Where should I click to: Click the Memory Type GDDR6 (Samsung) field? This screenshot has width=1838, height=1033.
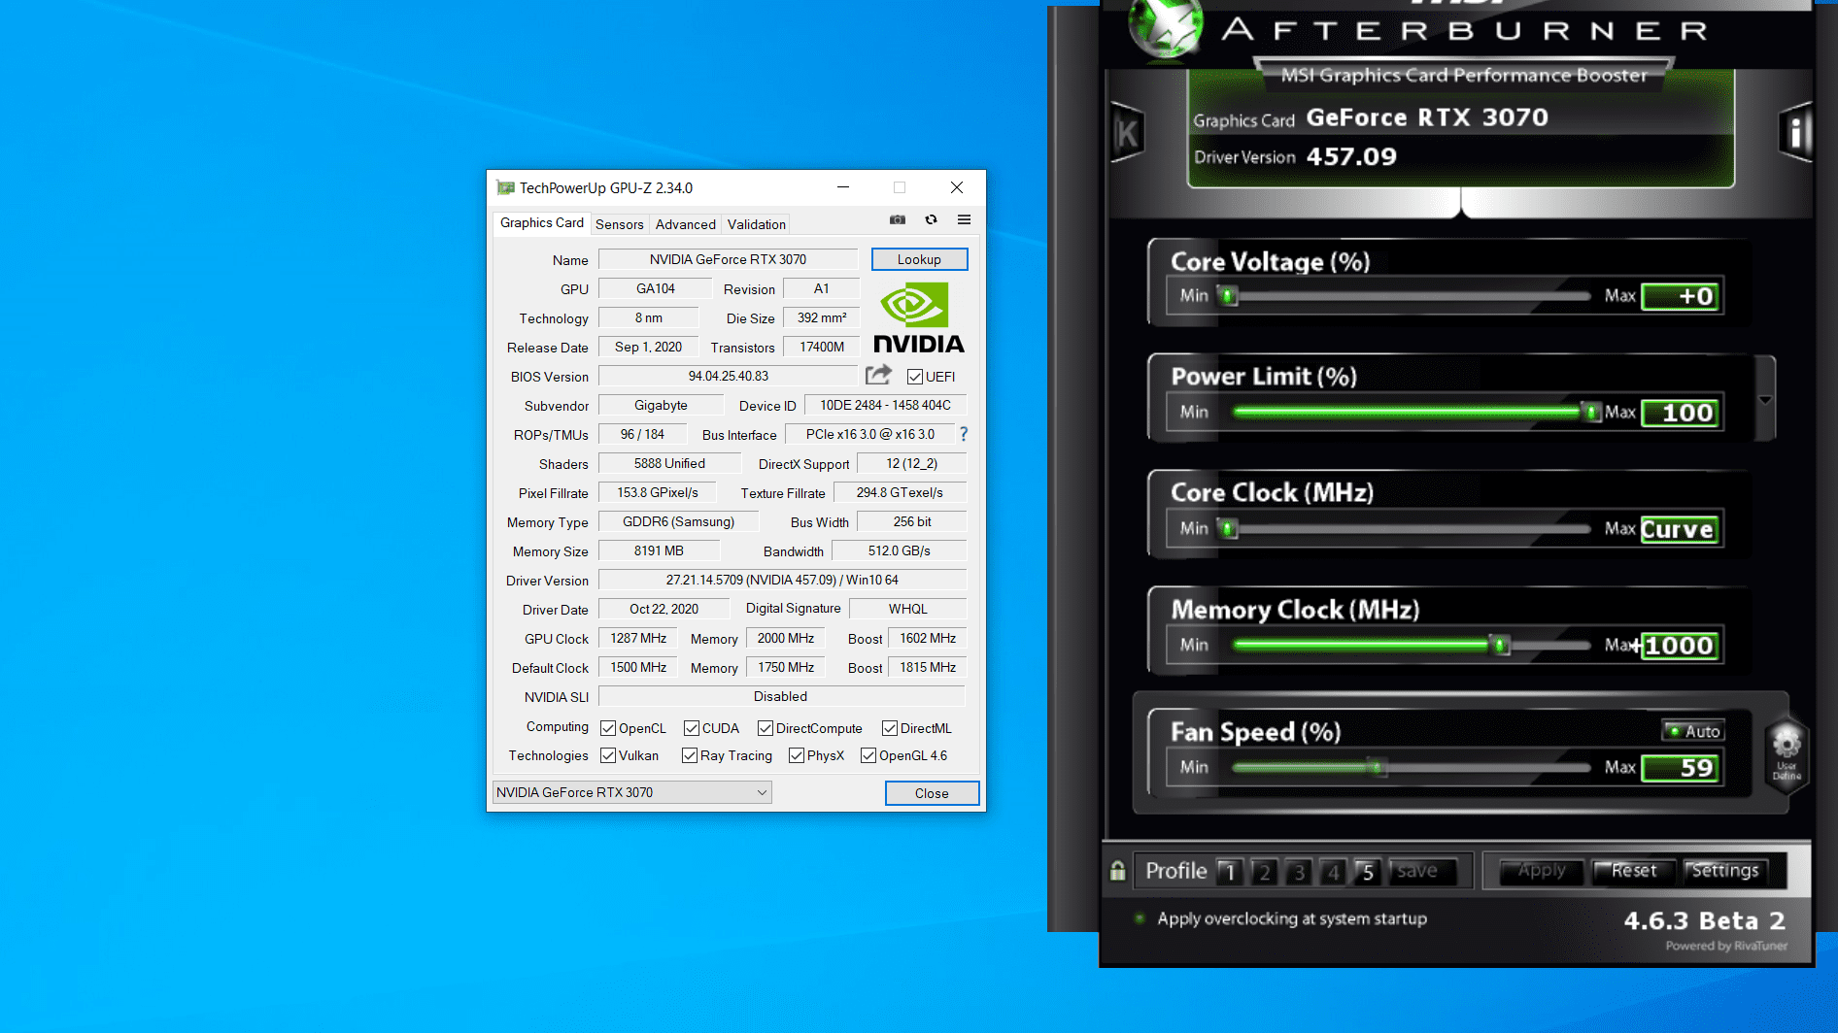[x=678, y=521]
